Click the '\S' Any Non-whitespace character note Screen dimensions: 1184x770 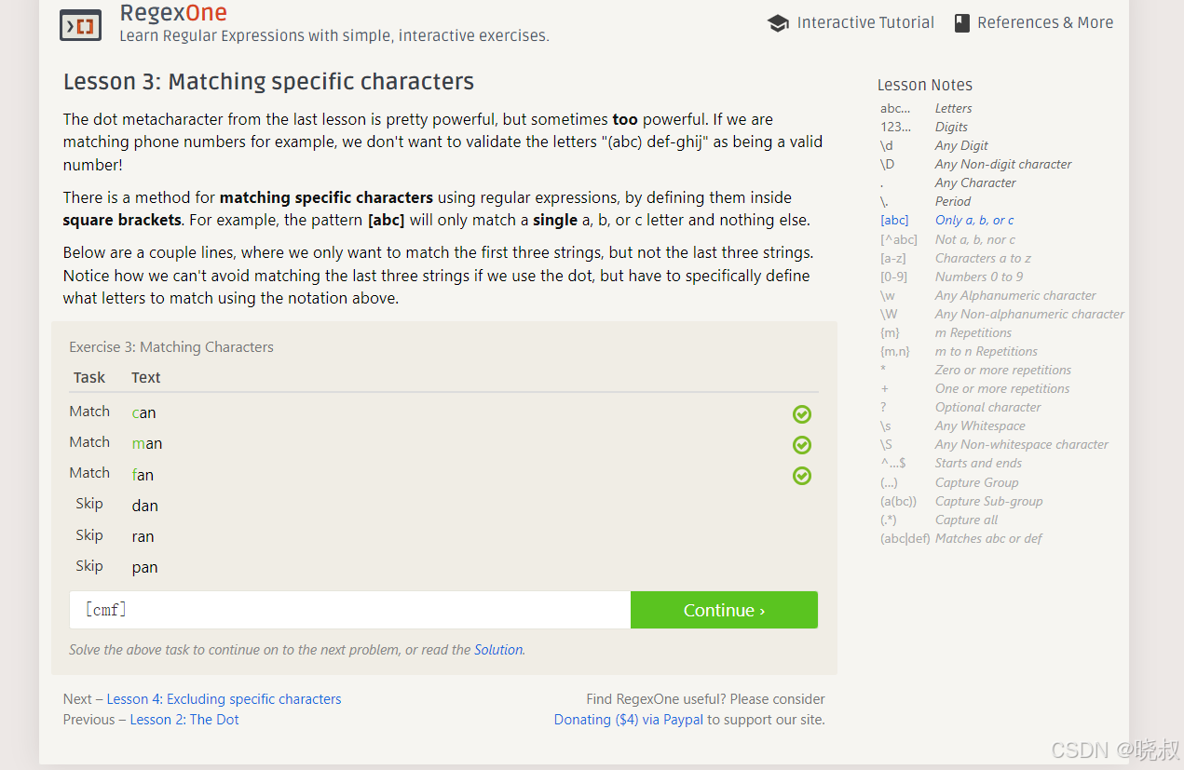pos(994,444)
